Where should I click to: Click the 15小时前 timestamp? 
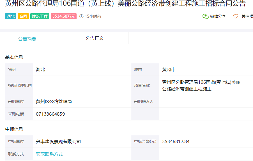(x=93, y=16)
